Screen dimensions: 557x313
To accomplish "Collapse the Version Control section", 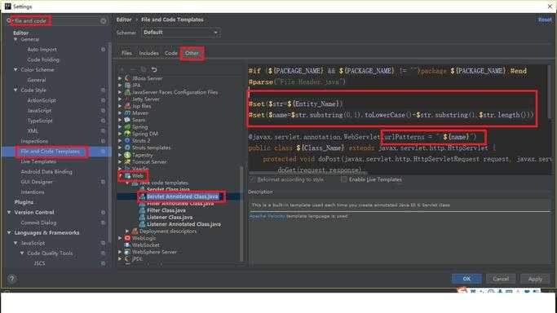I will tap(9, 212).
